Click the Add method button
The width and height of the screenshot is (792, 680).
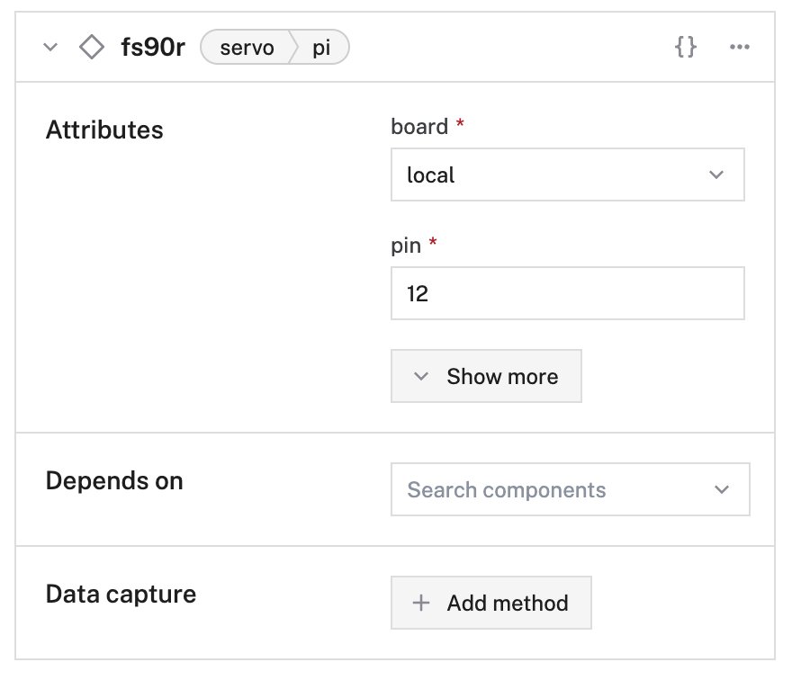pyautogui.click(x=491, y=603)
